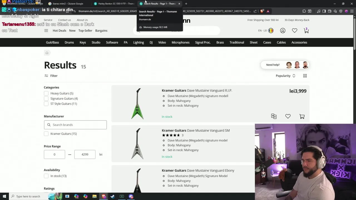Click the Brave Rewards triangle icon
The height and width of the screenshot is (200, 356).
[268, 11]
